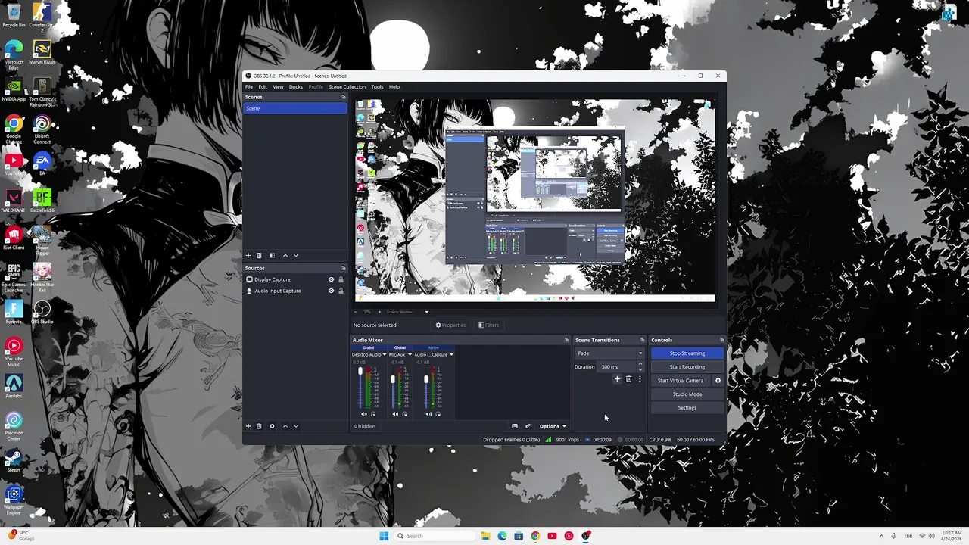The width and height of the screenshot is (969, 545).
Task: Open OBS Settings button
Action: [687, 408]
